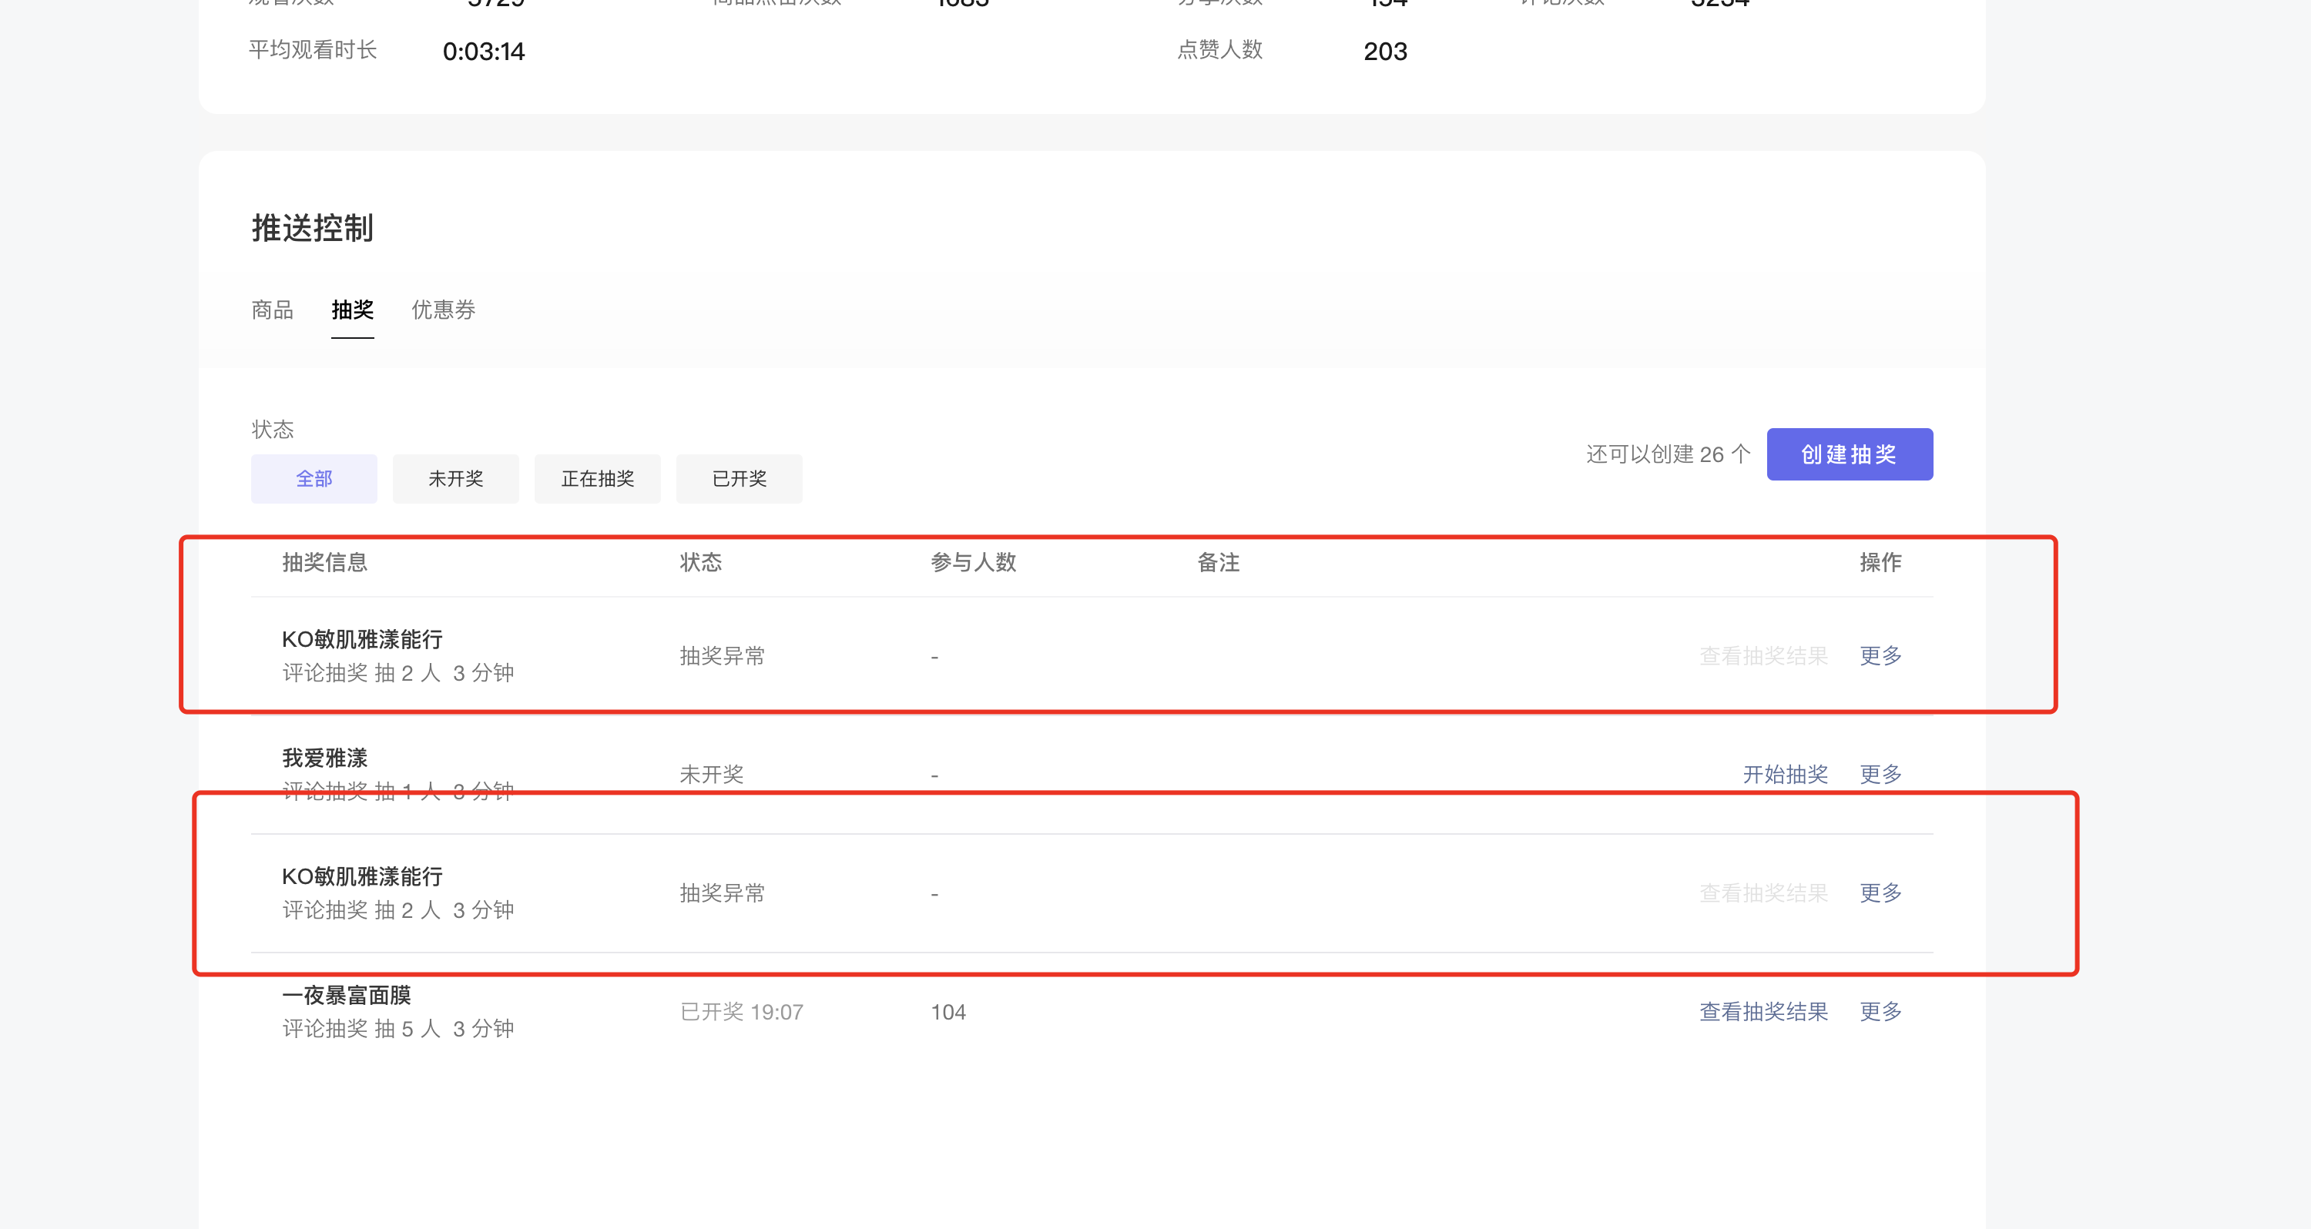Screen dimensions: 2311x1229
Task: Start the 我爱雅漾 lottery via 开始抽奖
Action: tap(1784, 773)
